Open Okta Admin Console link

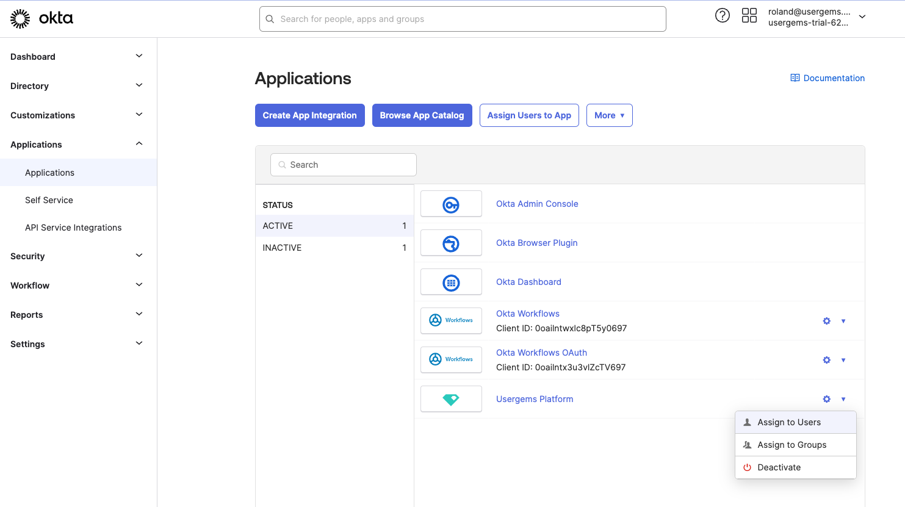[537, 204]
